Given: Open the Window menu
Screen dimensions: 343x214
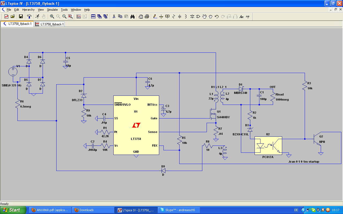Looking at the screenshot, I should click(76, 10).
